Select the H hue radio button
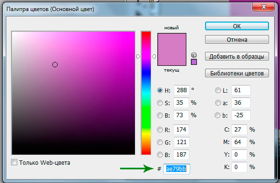This screenshot has width=280, height=183. 160,90
